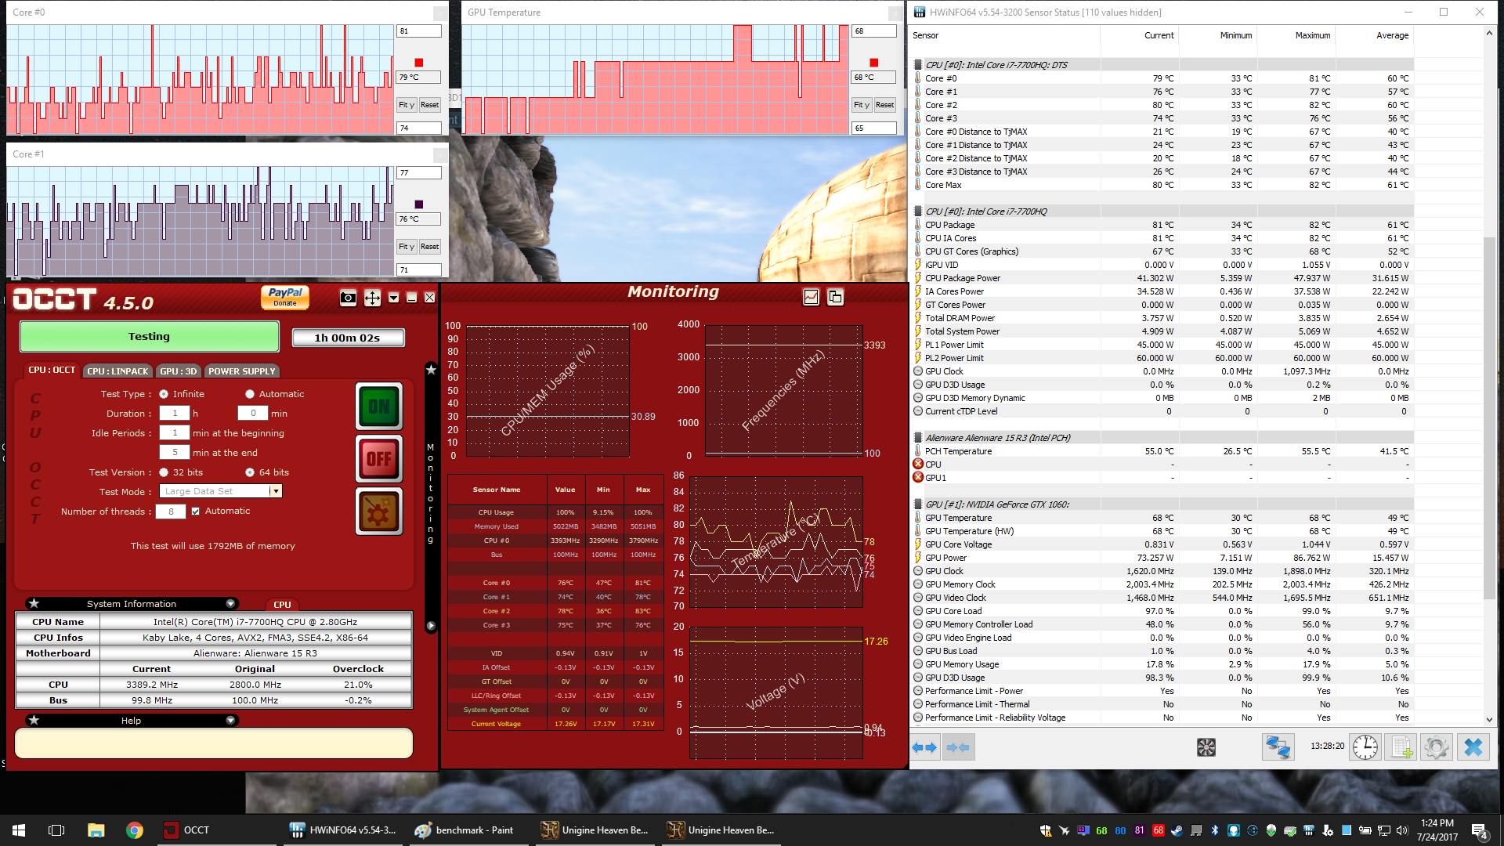Click the expand columns arrows icon

[924, 747]
